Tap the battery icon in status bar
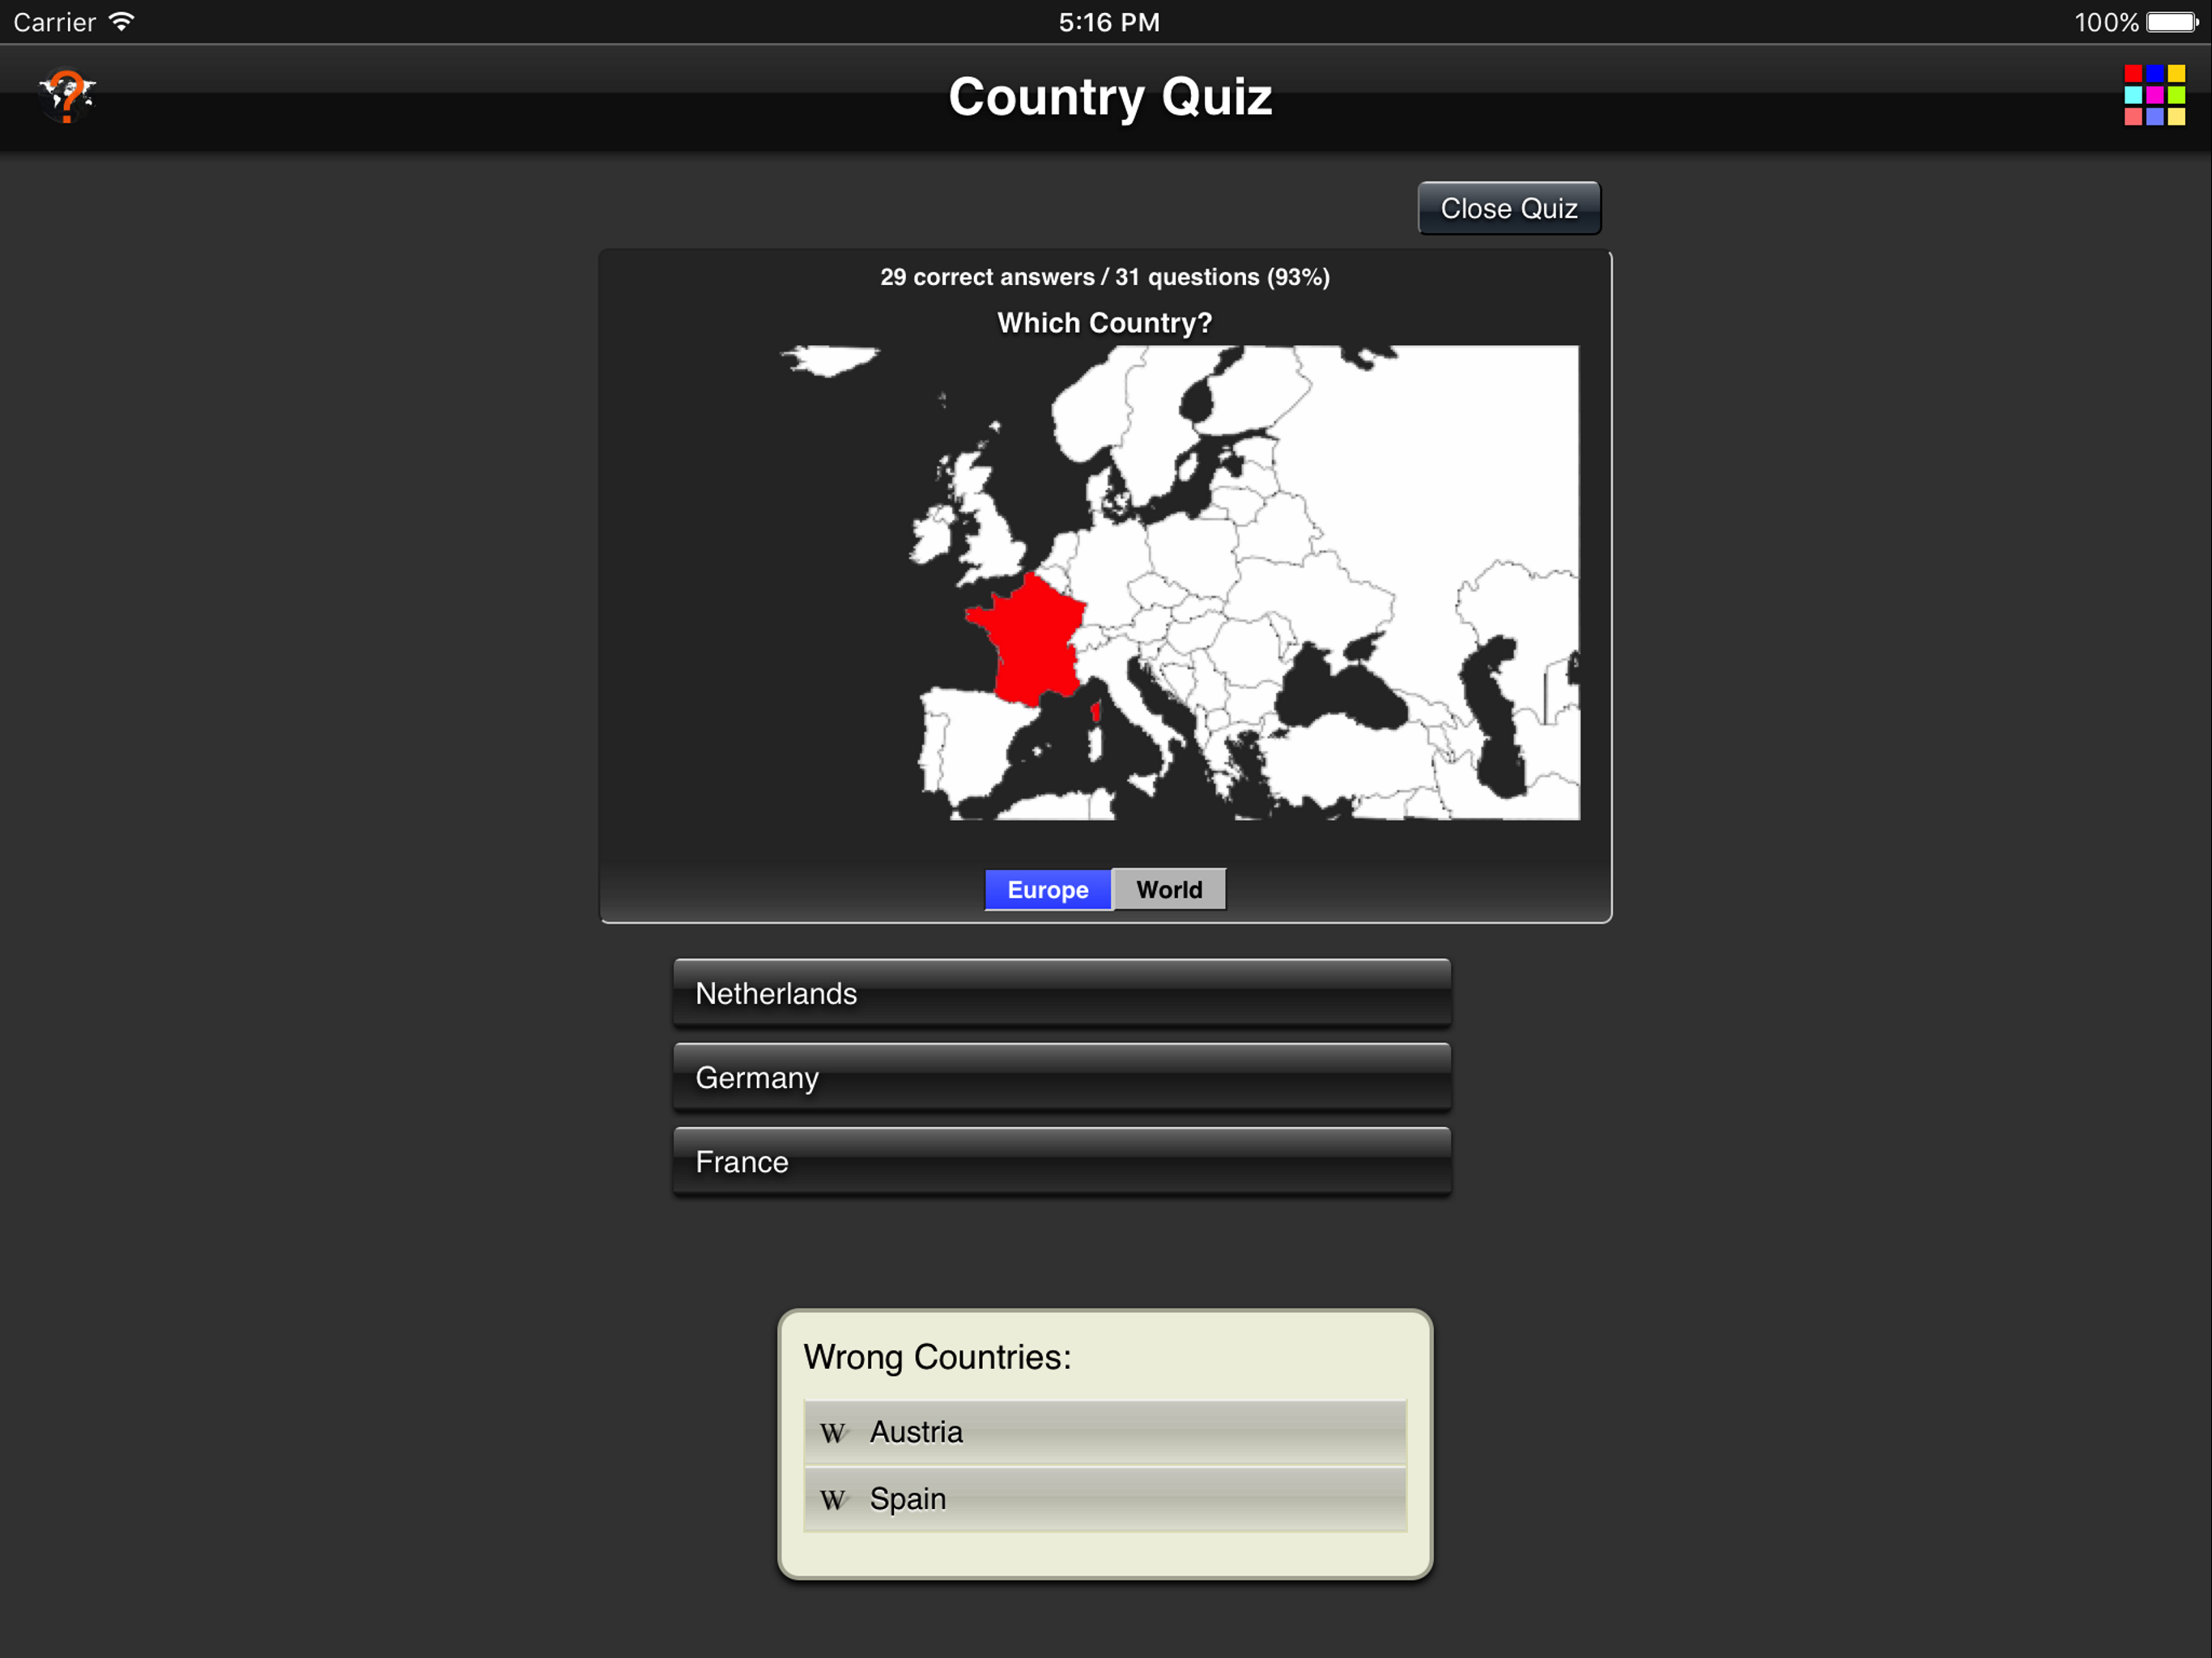 coord(2171,22)
